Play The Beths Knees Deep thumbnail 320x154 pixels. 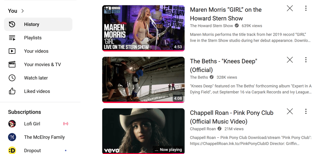(143, 80)
